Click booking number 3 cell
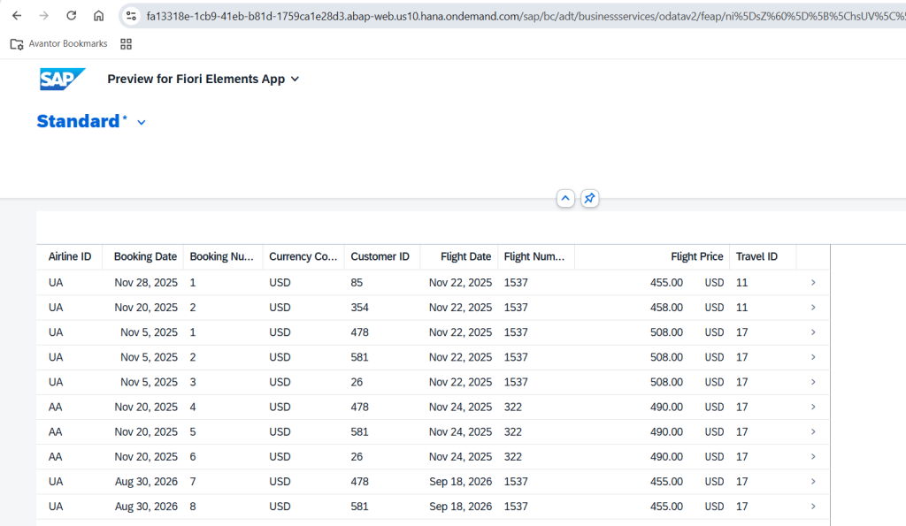 coord(193,382)
